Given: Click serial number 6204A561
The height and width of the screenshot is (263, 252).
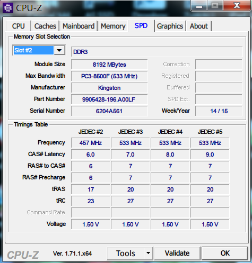Looking at the screenshot, I should tap(109, 111).
